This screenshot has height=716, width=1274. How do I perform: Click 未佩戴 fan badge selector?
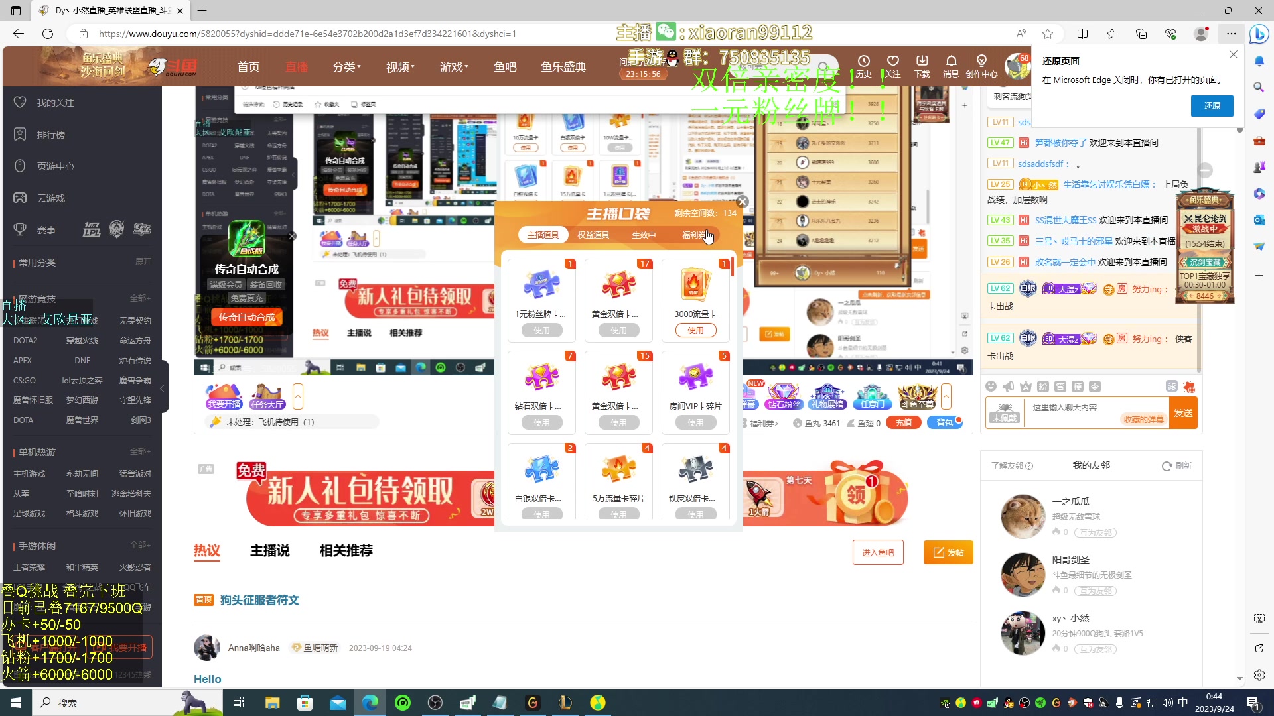1005,413
